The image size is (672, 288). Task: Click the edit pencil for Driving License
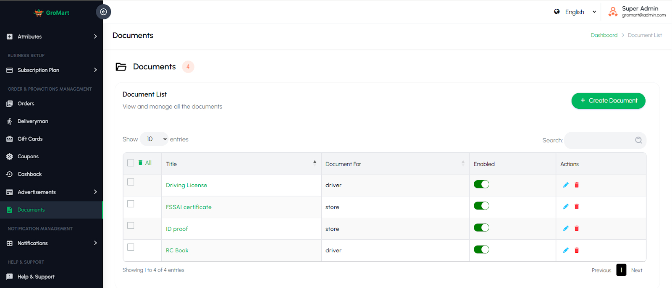pyautogui.click(x=566, y=185)
